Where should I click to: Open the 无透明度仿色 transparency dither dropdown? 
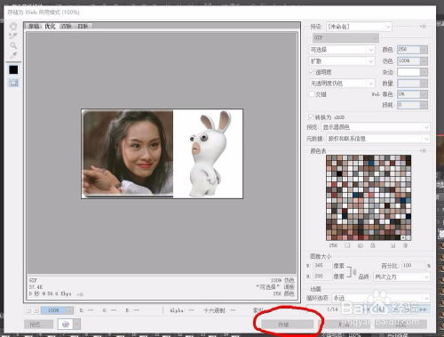(342, 84)
